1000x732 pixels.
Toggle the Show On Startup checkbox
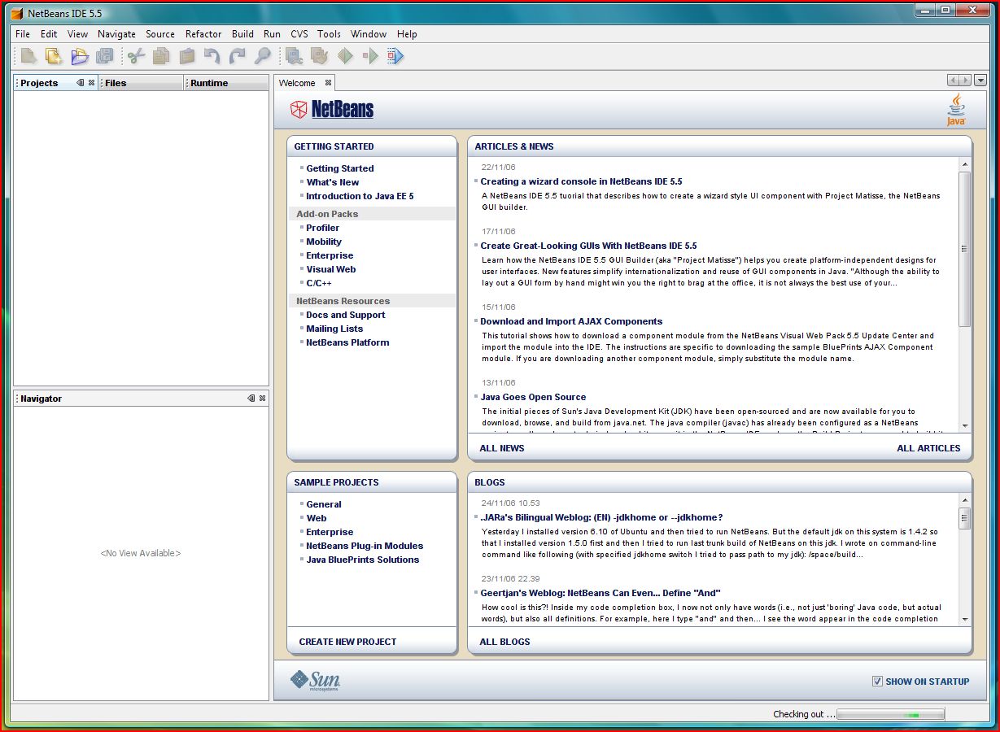click(x=877, y=682)
